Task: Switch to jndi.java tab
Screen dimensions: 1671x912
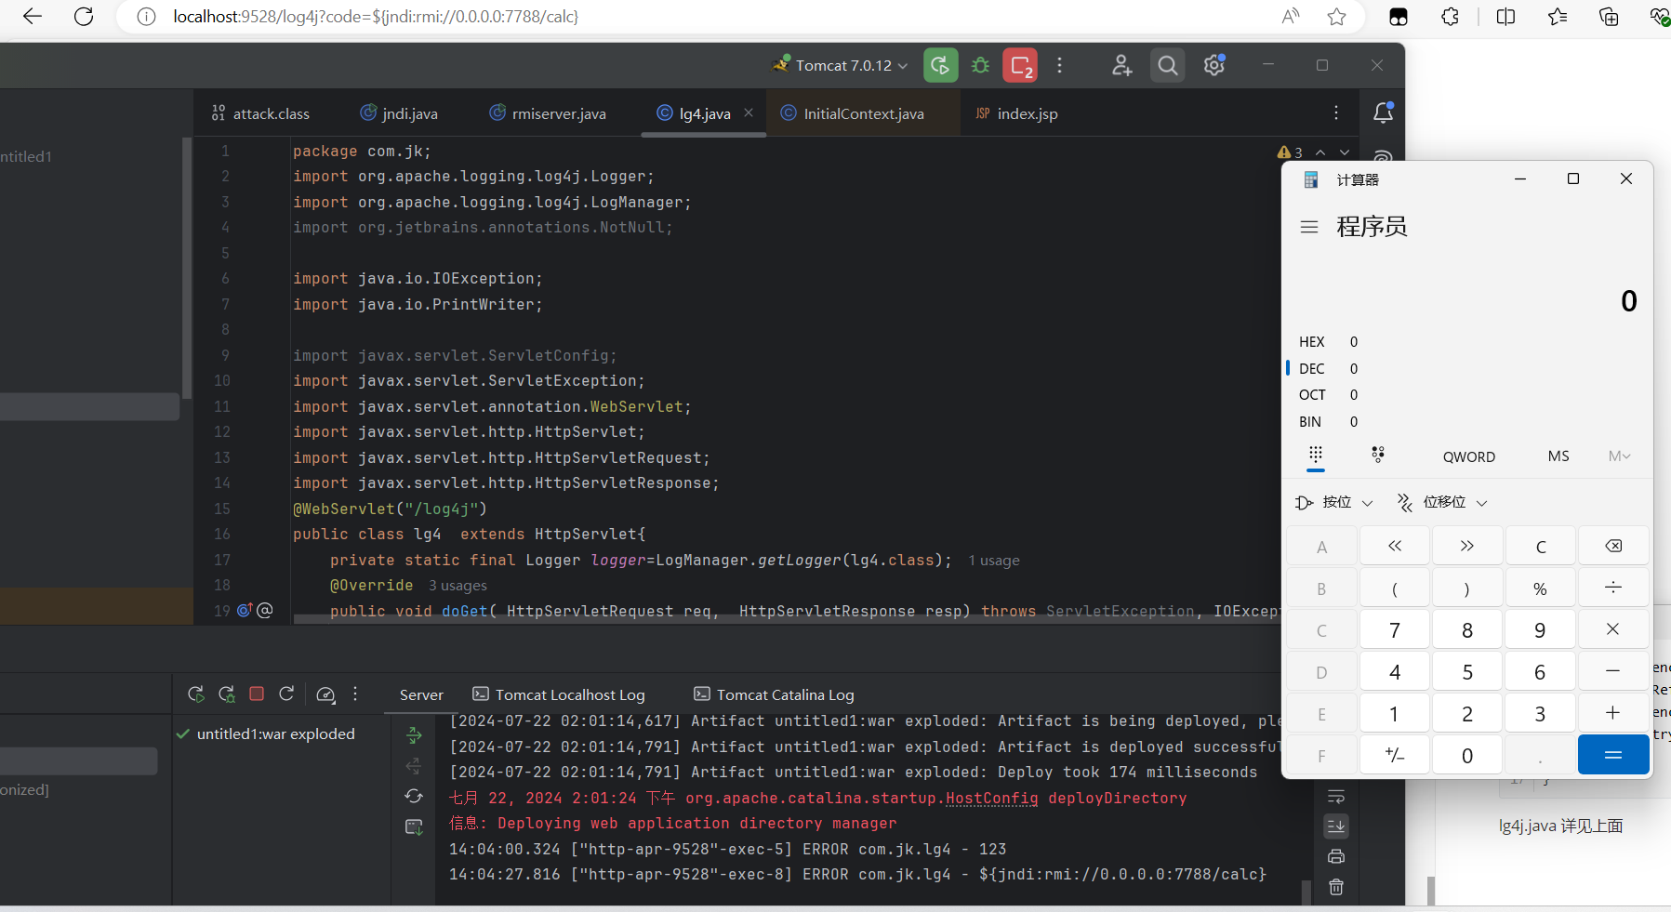Action: (x=399, y=113)
